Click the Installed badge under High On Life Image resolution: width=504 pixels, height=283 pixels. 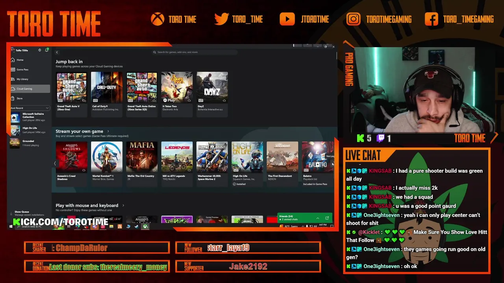point(239,184)
